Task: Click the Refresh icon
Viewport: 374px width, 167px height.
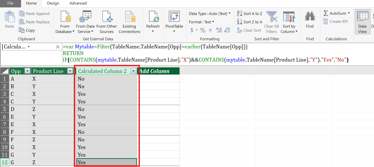Action: click(x=153, y=17)
